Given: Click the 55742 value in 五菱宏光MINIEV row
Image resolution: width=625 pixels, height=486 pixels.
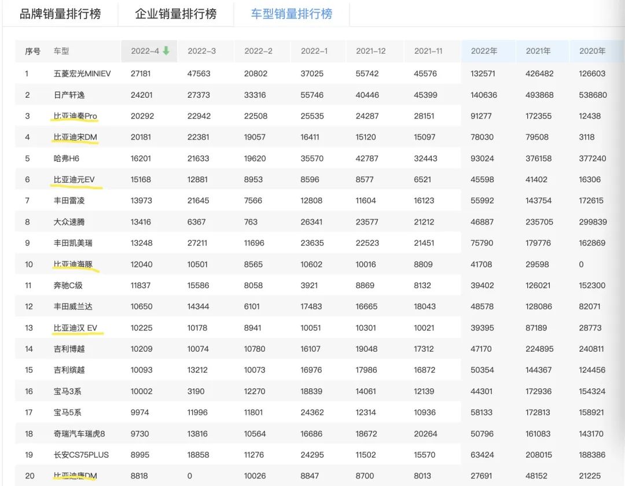Looking at the screenshot, I should tap(367, 73).
